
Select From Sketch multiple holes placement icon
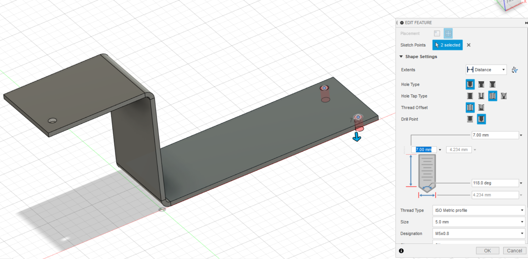coord(448,33)
